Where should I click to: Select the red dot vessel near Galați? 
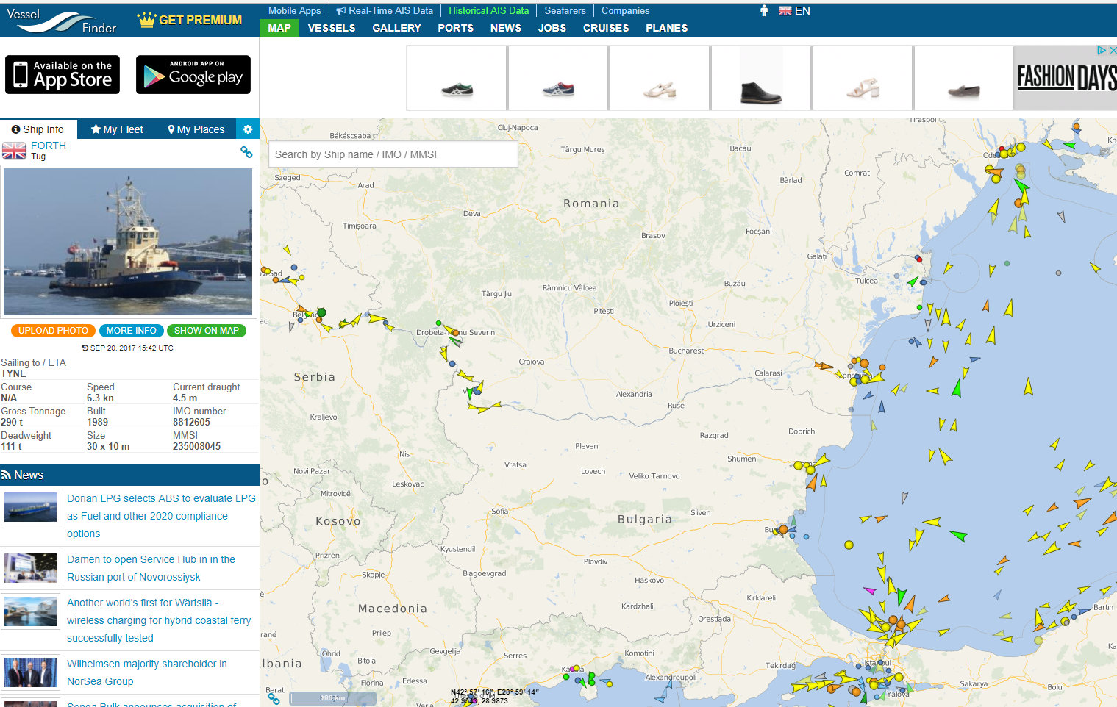pos(918,259)
